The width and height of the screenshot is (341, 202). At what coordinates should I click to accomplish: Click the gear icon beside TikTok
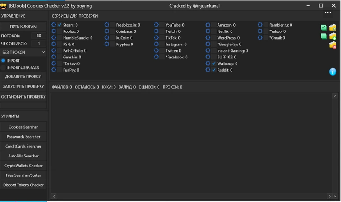point(156,38)
